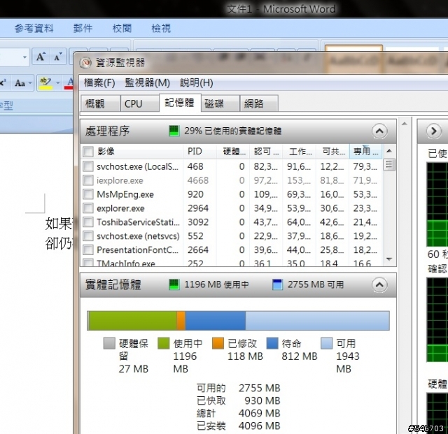Image resolution: width=448 pixels, height=434 pixels.
Task: Check the iexplore.exe process checkbox
Action: click(88, 180)
